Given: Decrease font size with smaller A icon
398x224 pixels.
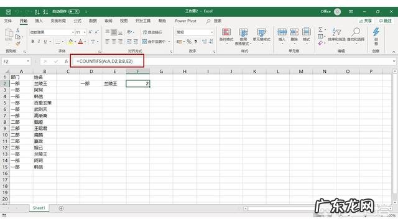Looking at the screenshot, I should pyautogui.click(x=96, y=32).
